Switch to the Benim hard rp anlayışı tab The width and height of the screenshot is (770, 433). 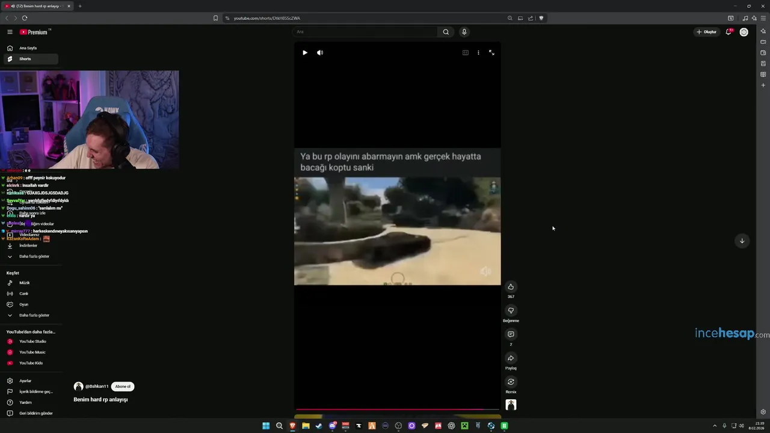(38, 6)
